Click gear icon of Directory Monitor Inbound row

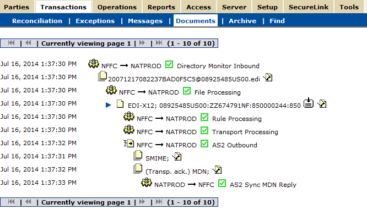coord(94,63)
